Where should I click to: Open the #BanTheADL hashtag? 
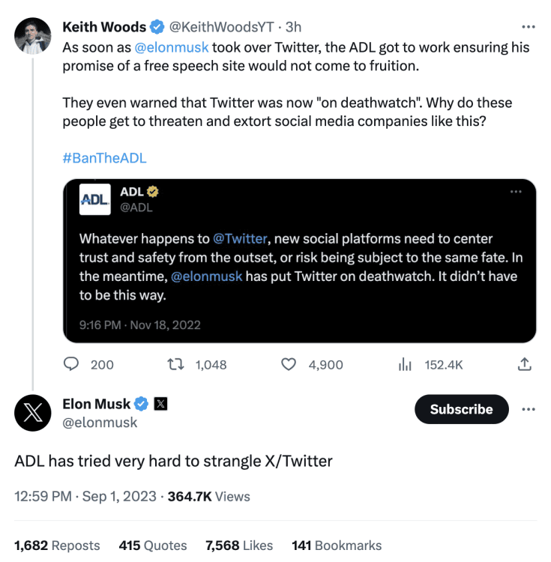pyautogui.click(x=104, y=158)
